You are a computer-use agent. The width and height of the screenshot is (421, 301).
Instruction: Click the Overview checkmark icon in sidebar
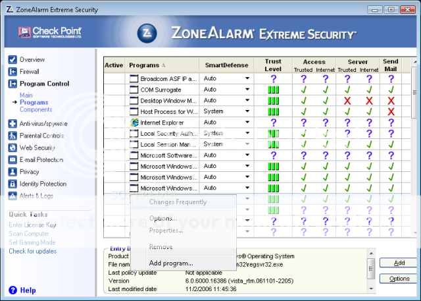click(12, 59)
